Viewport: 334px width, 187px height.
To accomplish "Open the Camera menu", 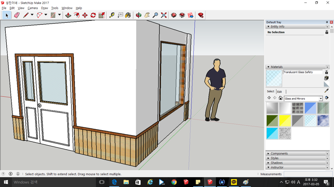I will [33, 8].
